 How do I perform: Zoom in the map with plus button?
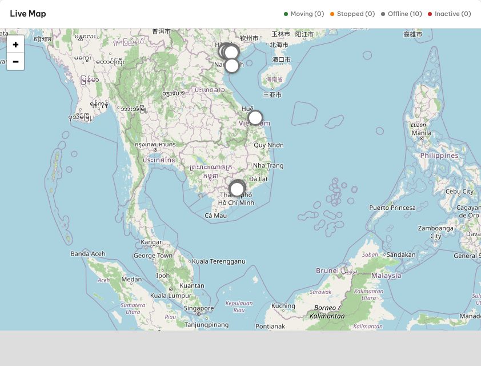15,45
